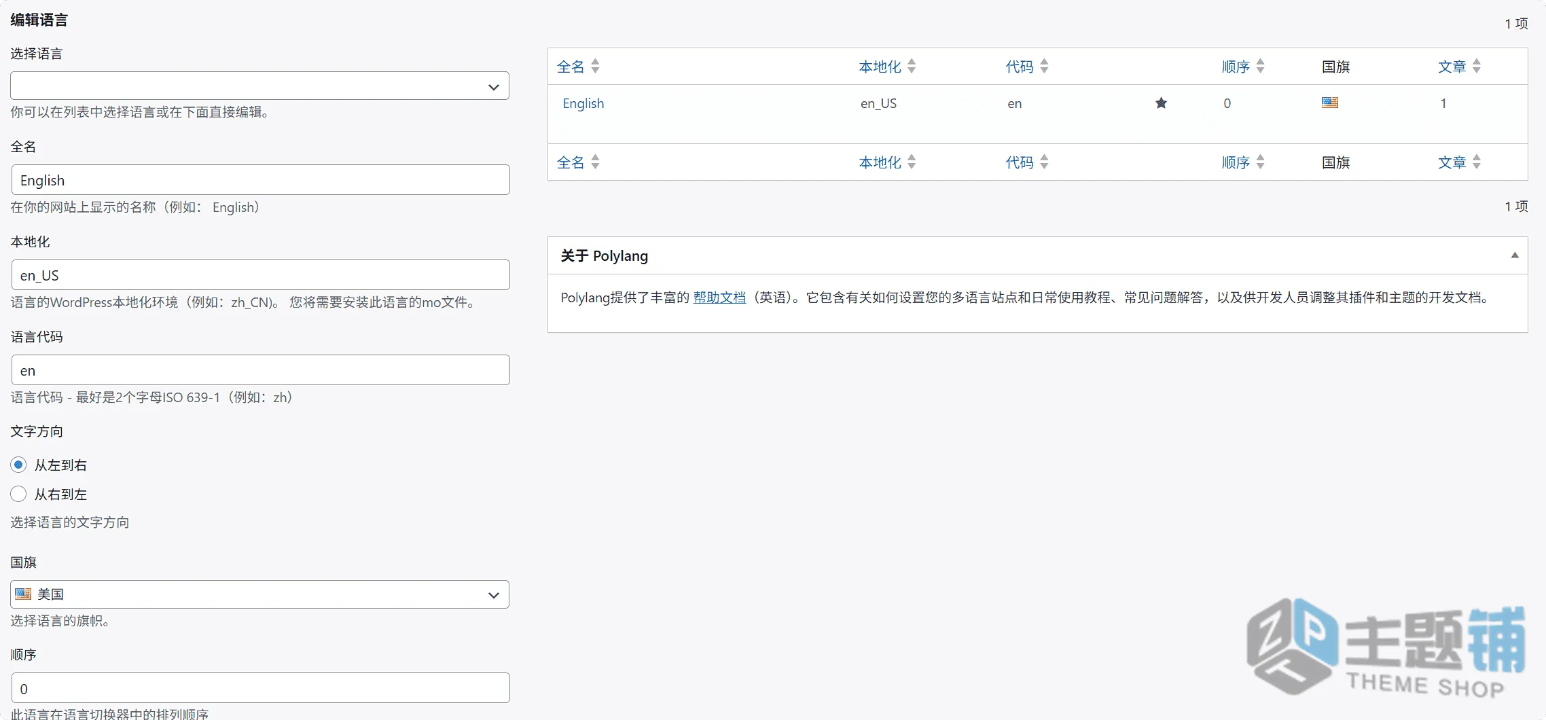
Task: Click the 编辑语言 section heading
Action: [x=39, y=20]
